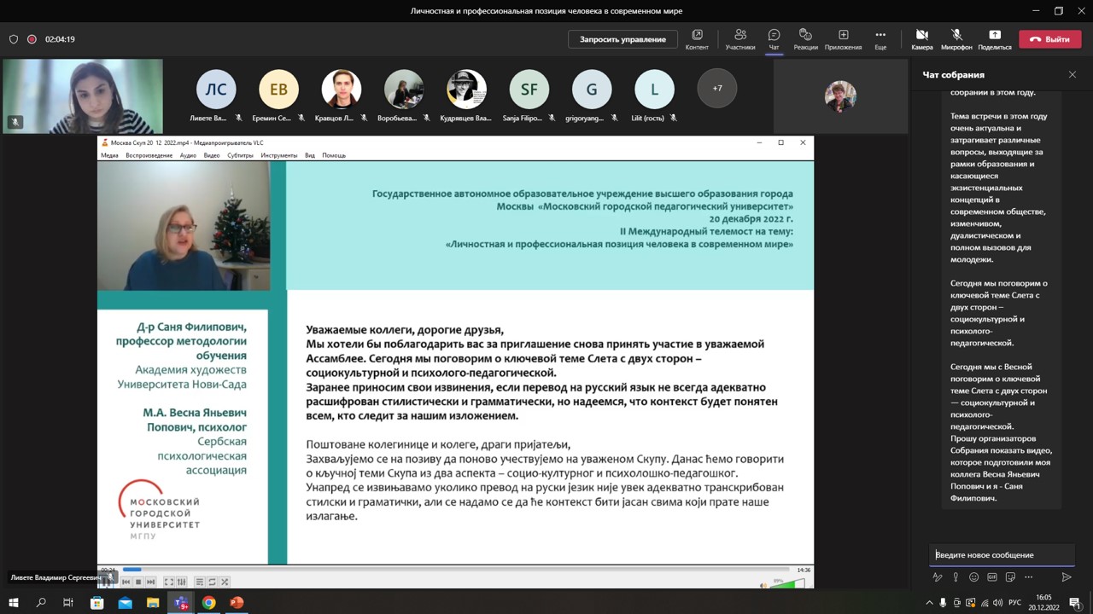Open Контент pop-out icon
The height and width of the screenshot is (614, 1093).
[697, 38]
